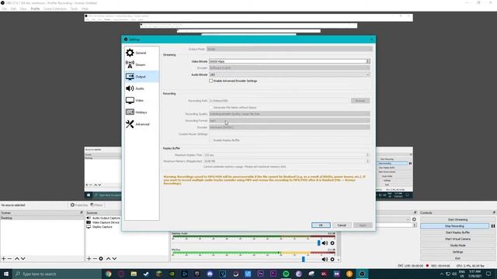Viewport: 497px width, 279px height.
Task: Remove the selected scene with the minus icon
Action: tap(9, 258)
